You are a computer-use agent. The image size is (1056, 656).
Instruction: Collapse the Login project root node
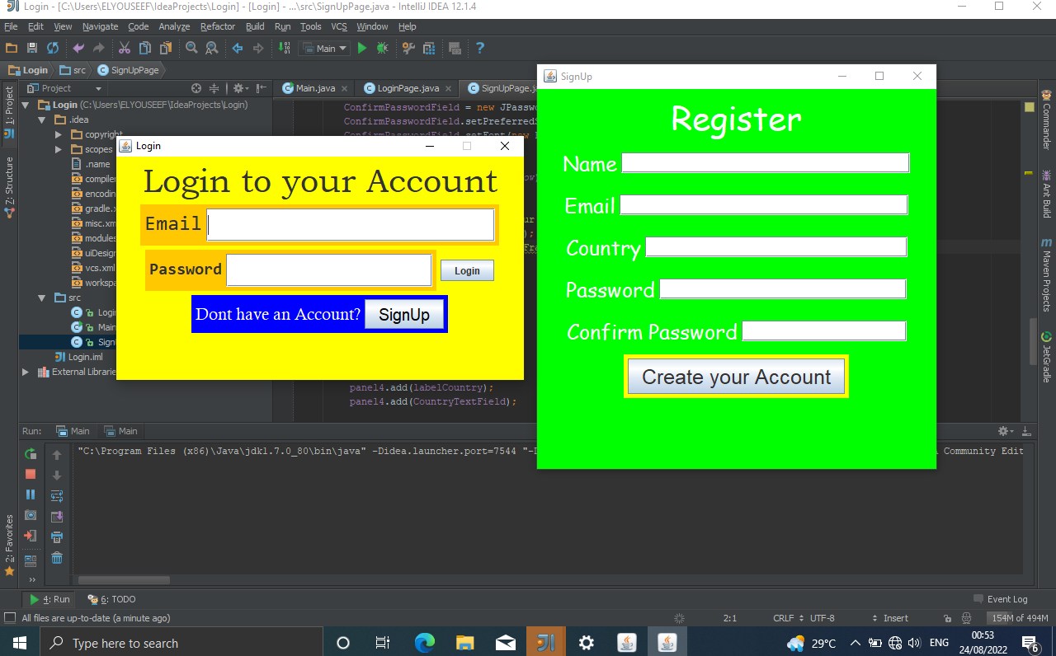(x=26, y=105)
